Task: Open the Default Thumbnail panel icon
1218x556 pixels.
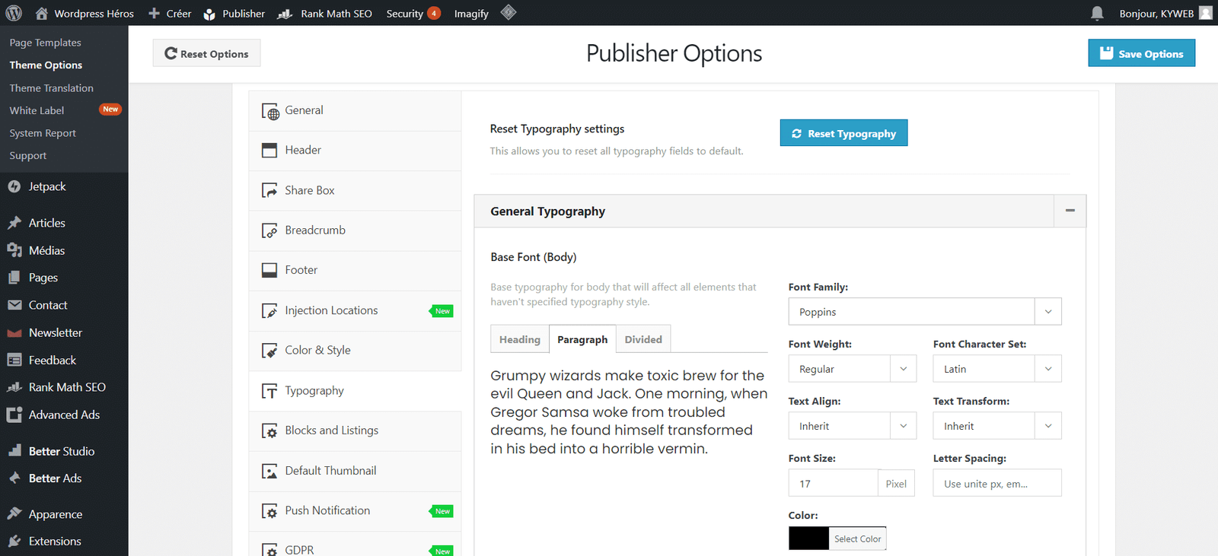Action: click(269, 471)
